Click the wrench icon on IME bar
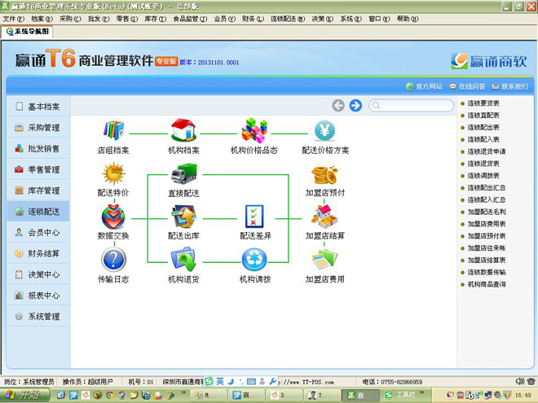The height and width of the screenshot is (403, 538). (x=273, y=381)
